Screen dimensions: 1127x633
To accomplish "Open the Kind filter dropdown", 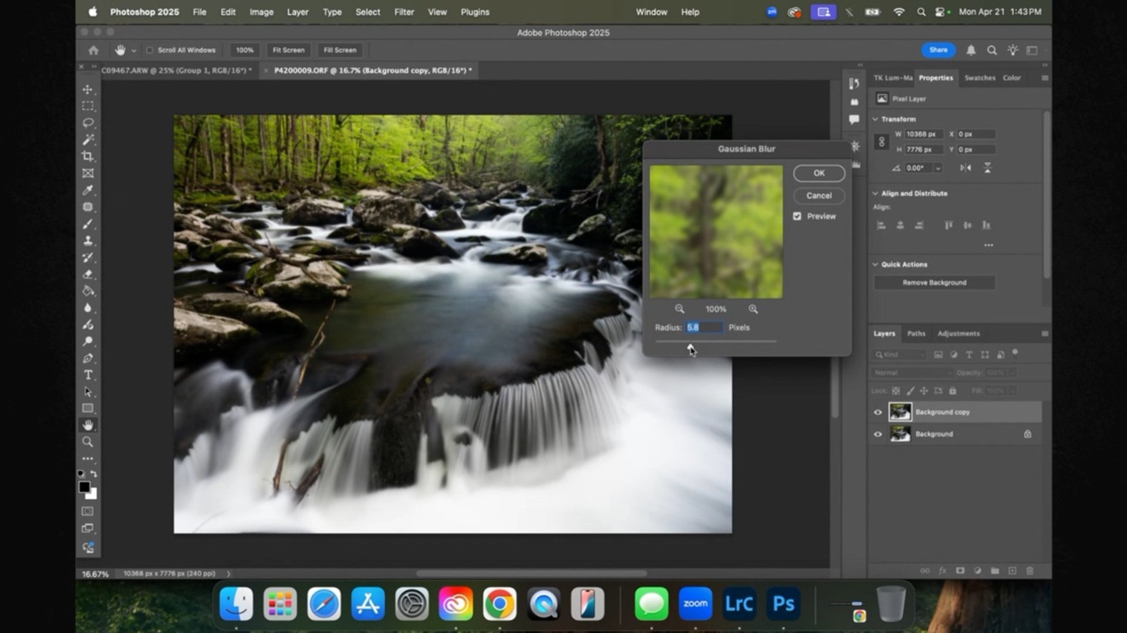I will [x=898, y=354].
